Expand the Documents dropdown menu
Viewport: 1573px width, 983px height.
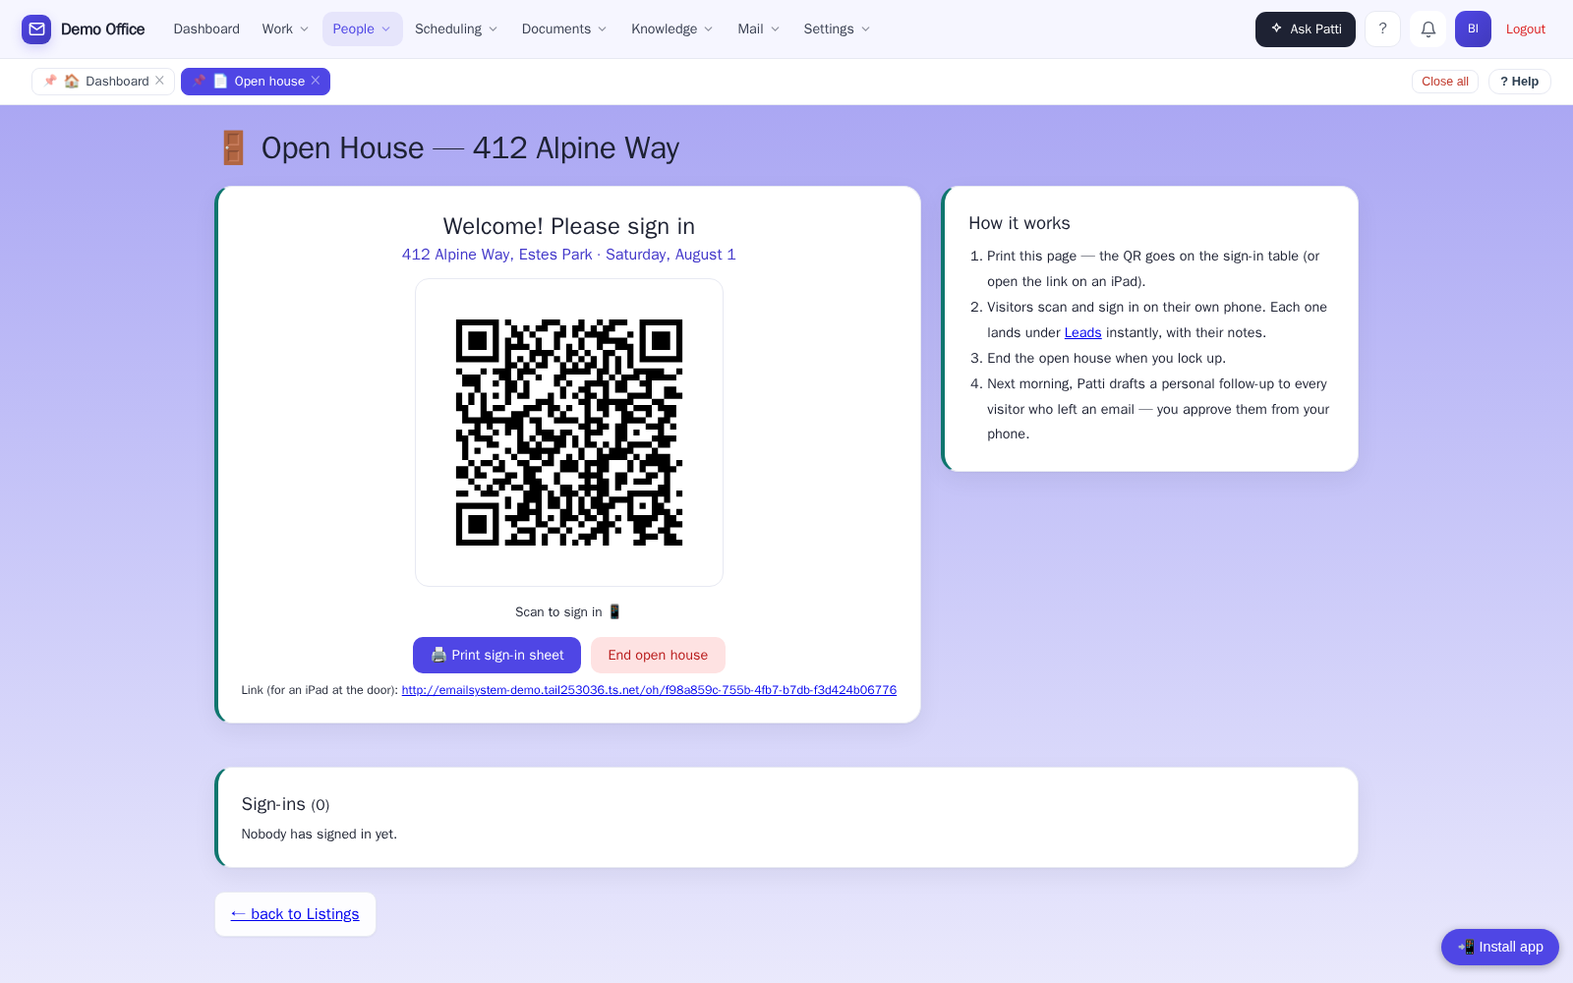pyautogui.click(x=564, y=29)
